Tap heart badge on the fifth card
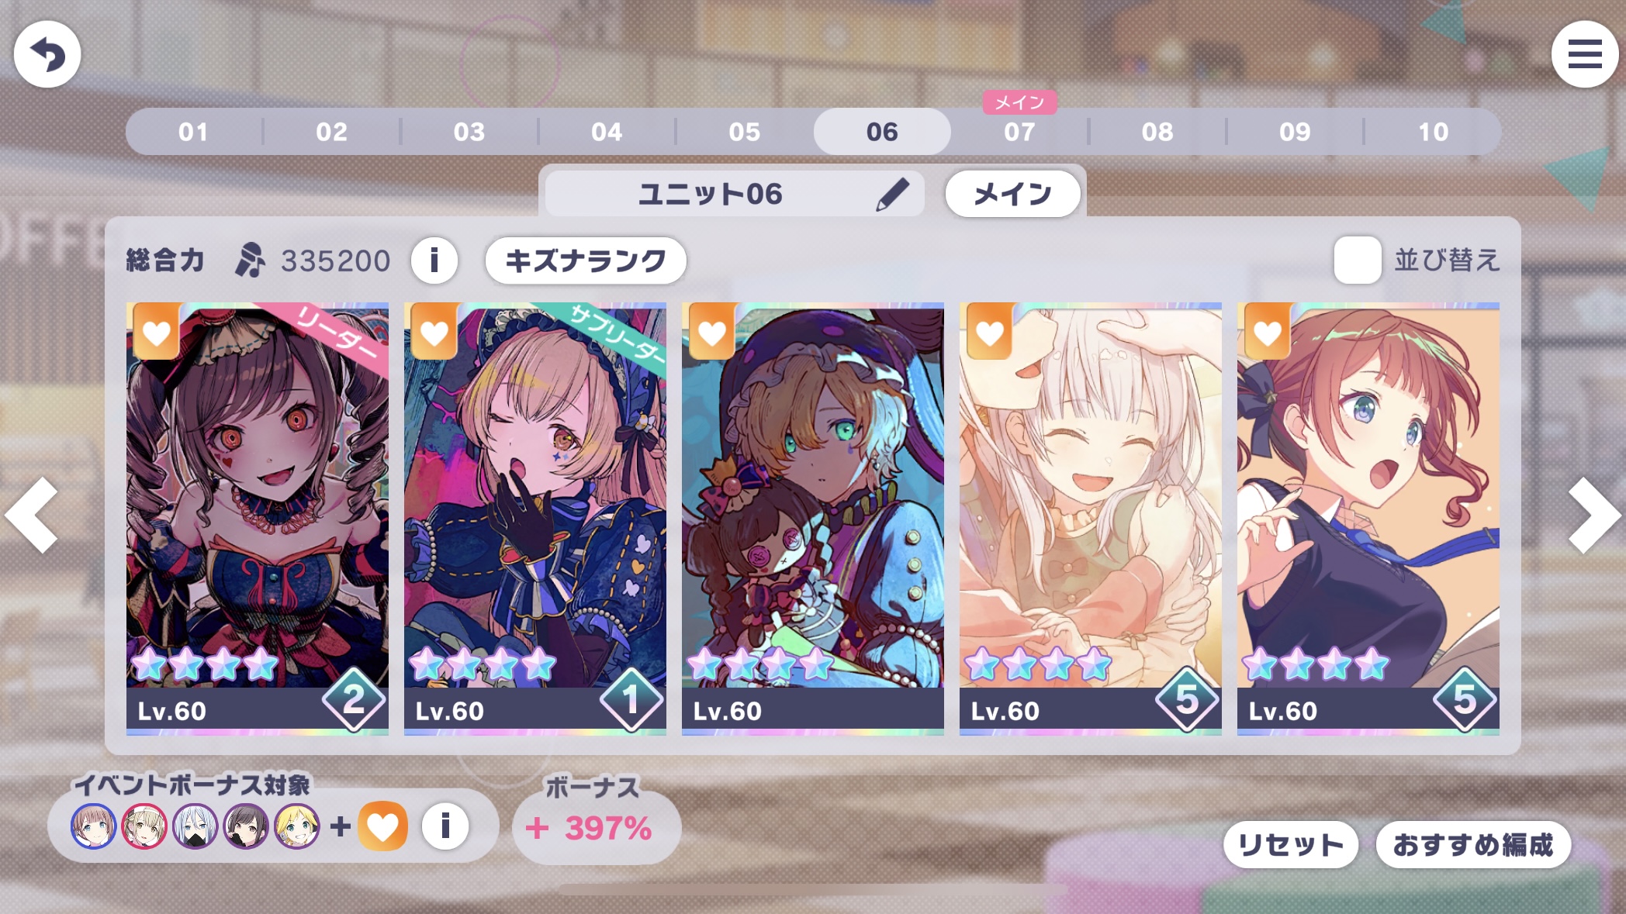 coord(1267,333)
